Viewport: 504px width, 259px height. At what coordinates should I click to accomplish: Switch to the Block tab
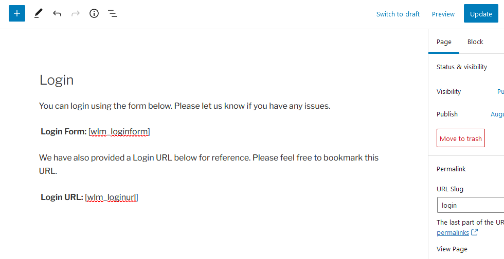[475, 42]
